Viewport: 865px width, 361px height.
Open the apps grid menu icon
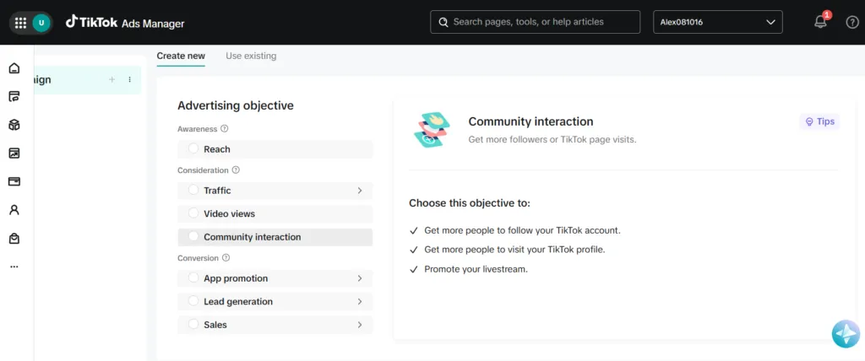pos(20,23)
